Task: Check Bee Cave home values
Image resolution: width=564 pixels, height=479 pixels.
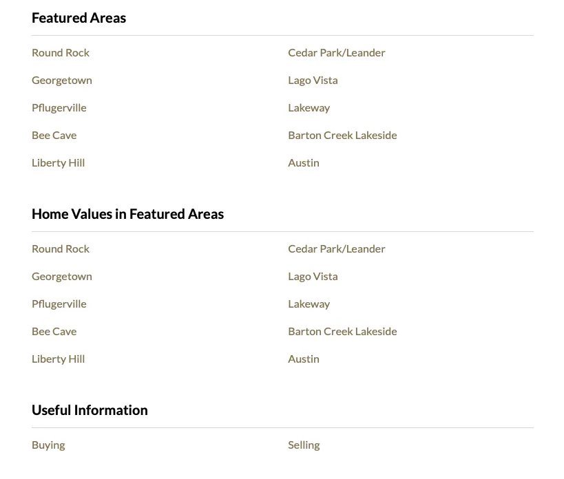Action: pyautogui.click(x=54, y=332)
